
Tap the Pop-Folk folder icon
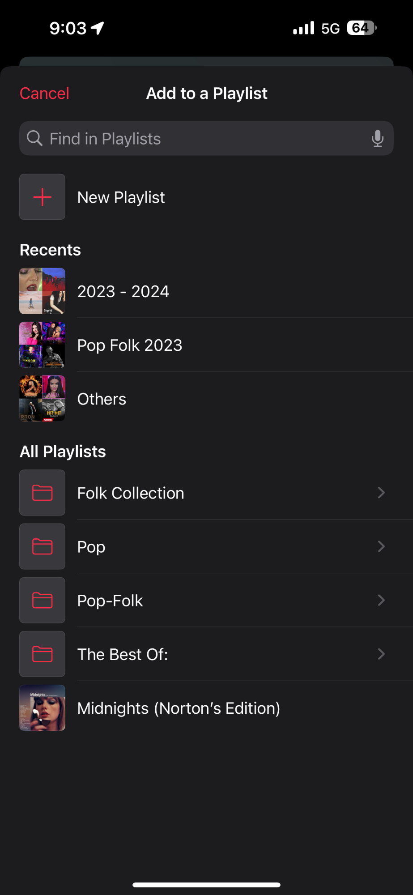click(x=43, y=600)
